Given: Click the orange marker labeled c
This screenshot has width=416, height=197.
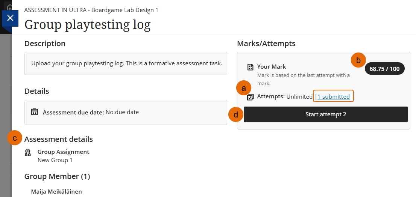Looking at the screenshot, I should [15, 138].
